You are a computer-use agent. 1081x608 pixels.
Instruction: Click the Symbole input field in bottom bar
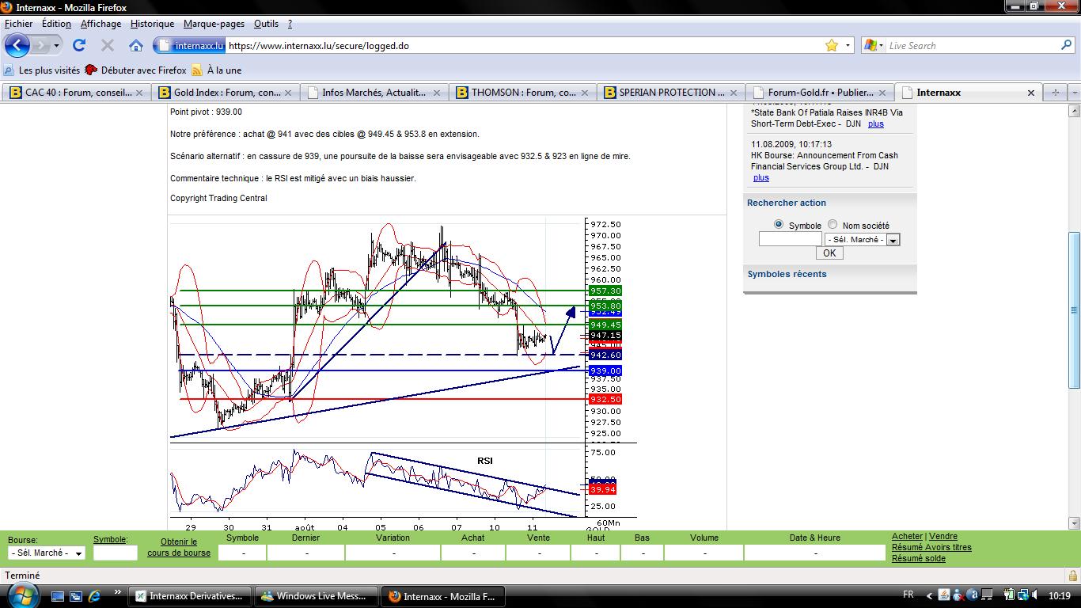pos(115,553)
